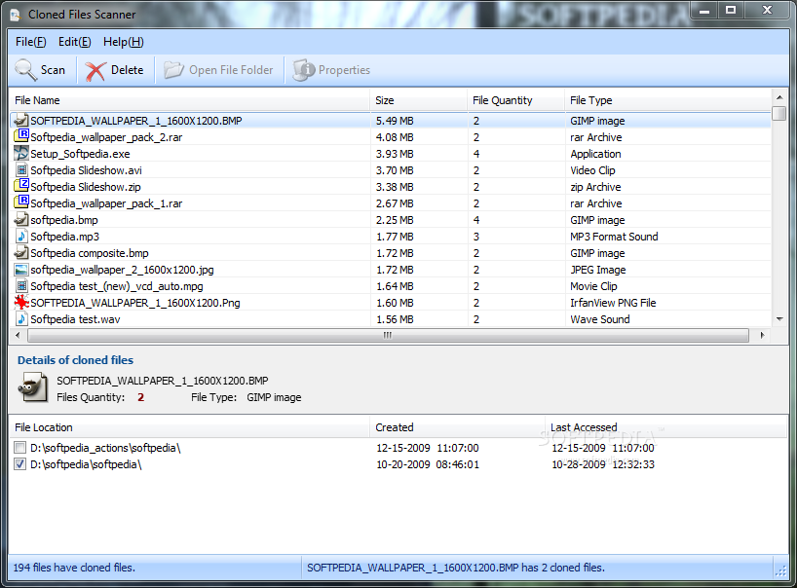Screen dimensions: 797x588
Task: Click the File Location column header
Action: pyautogui.click(x=189, y=427)
